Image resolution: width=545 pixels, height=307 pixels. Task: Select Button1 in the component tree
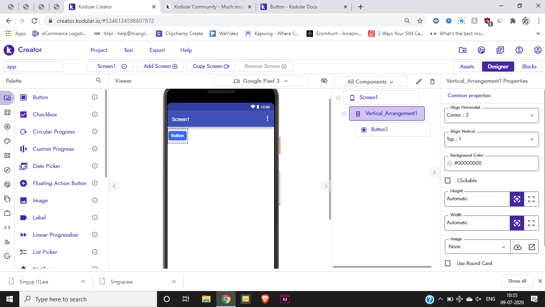click(379, 130)
